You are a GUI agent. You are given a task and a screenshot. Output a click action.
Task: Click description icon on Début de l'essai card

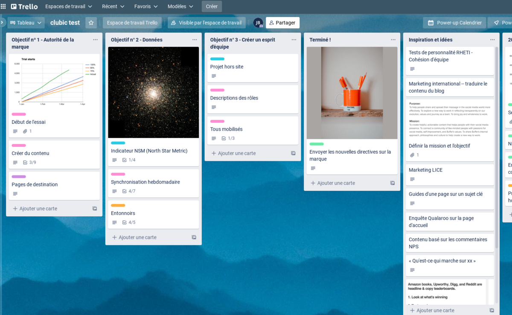tap(15, 131)
